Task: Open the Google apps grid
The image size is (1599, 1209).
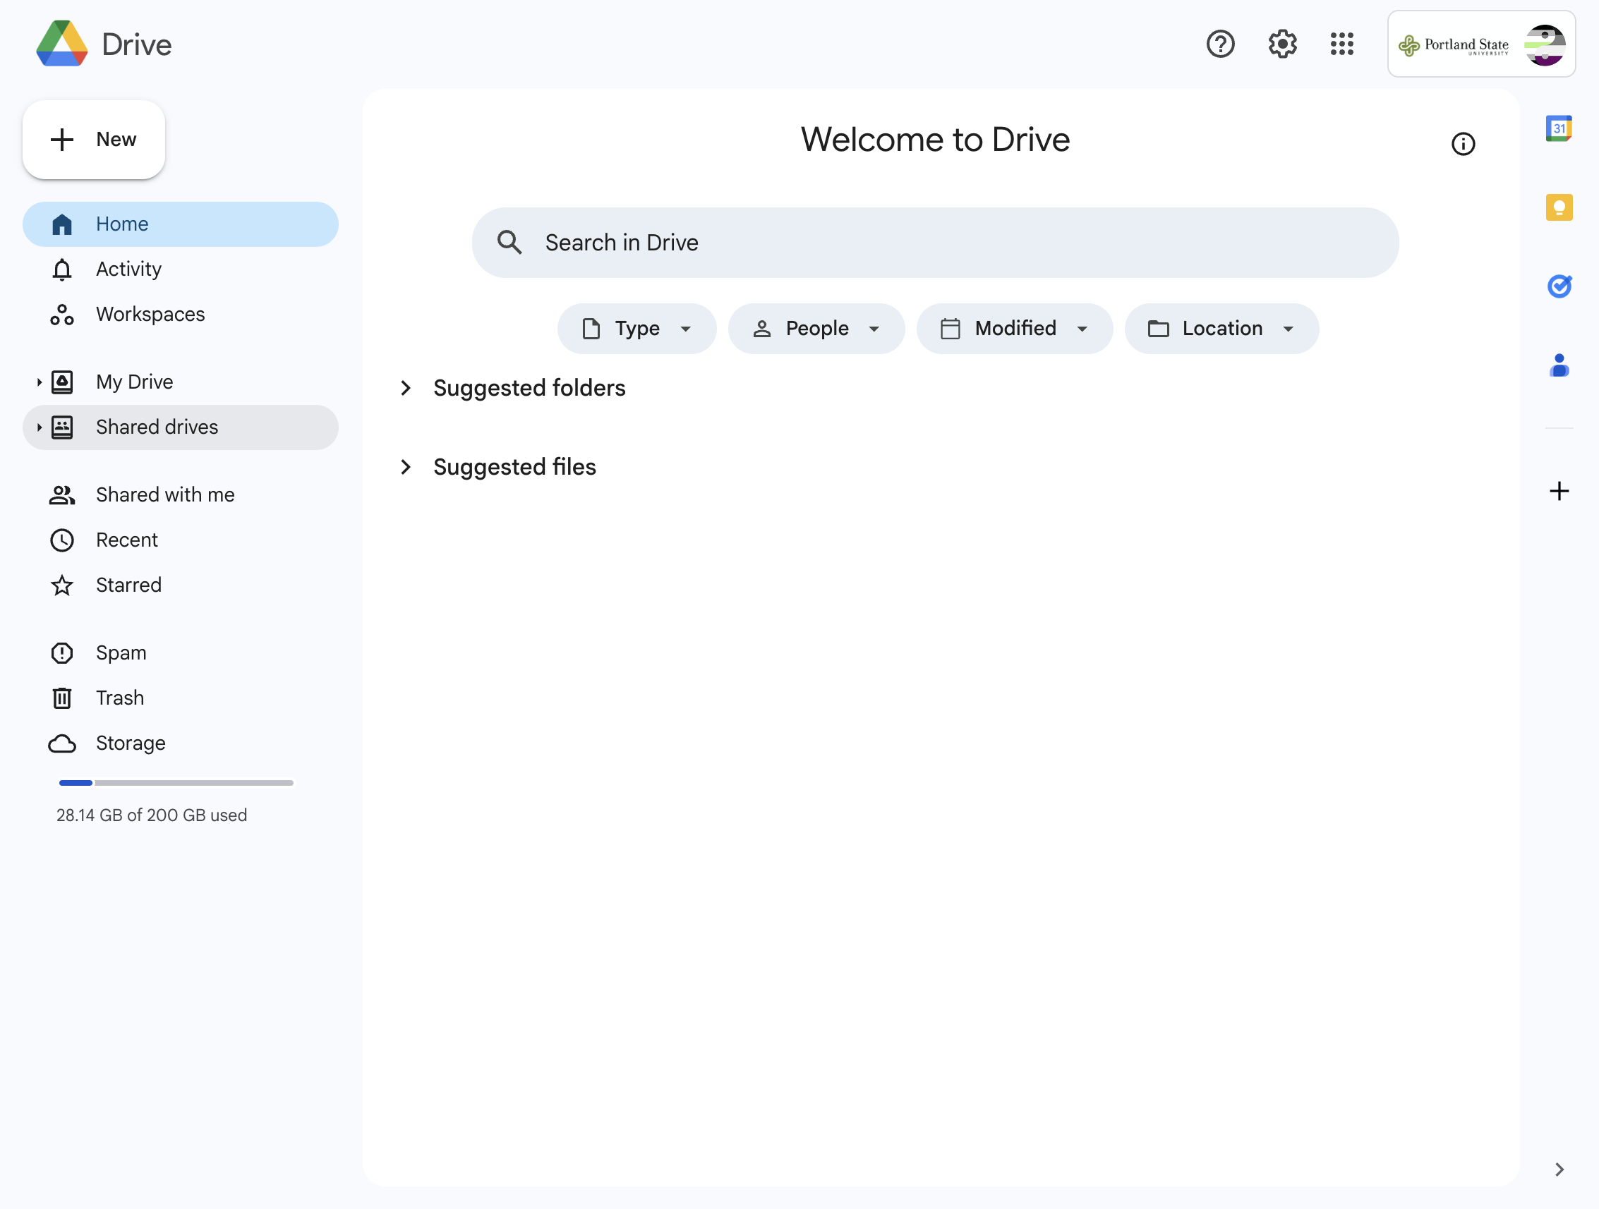Action: tap(1341, 44)
